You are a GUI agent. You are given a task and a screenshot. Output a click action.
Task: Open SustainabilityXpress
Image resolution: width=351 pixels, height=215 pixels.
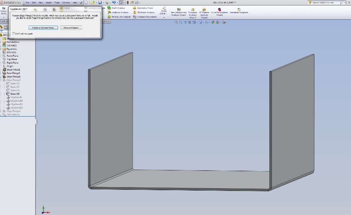pyautogui.click(x=239, y=11)
